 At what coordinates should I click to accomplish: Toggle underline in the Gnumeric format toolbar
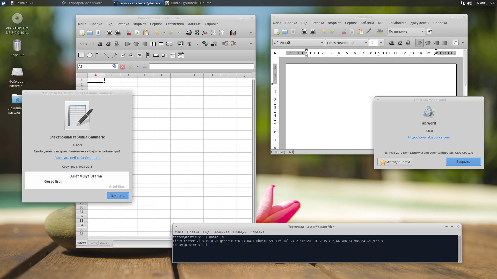coord(116,44)
